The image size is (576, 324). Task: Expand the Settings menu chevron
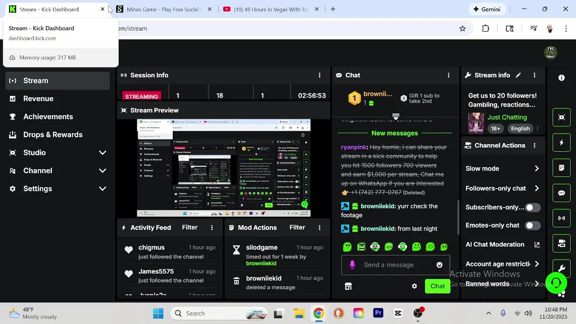[x=103, y=189]
